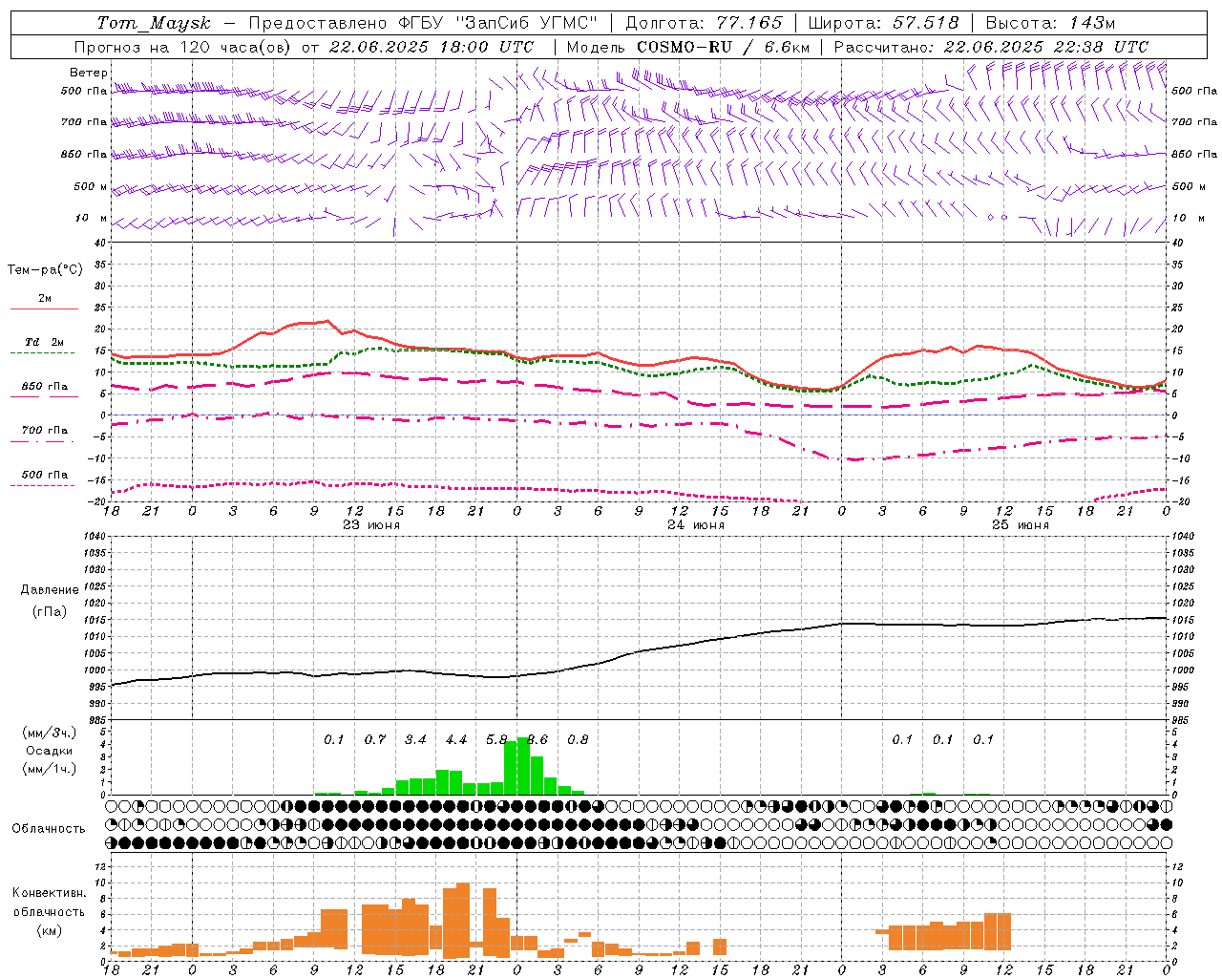
Task: Click the Осадки precipitation label
Action: pos(50,751)
